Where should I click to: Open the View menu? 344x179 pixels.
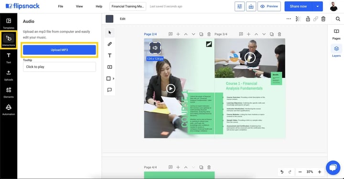(x=79, y=6)
